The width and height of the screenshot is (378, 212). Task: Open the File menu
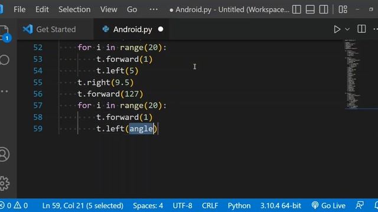coord(19,9)
